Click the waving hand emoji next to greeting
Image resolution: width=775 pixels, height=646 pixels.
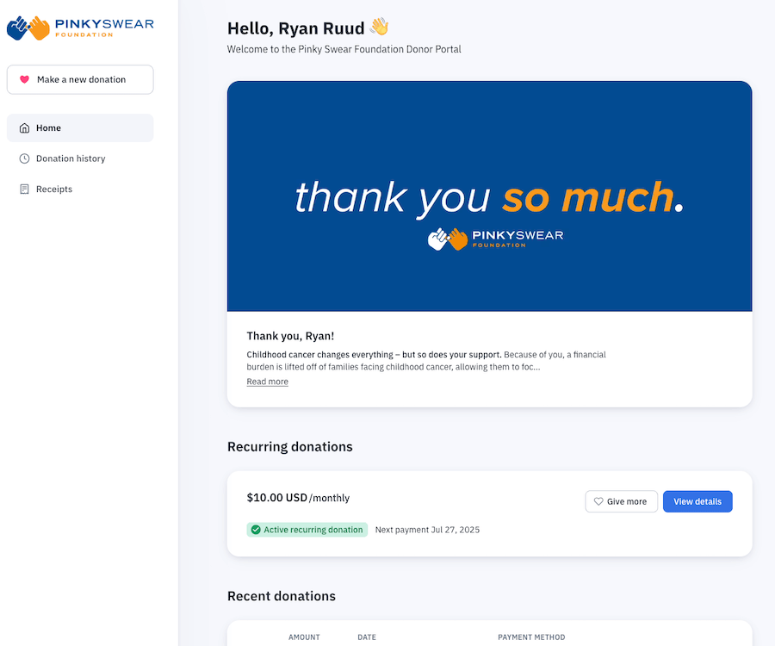379,27
